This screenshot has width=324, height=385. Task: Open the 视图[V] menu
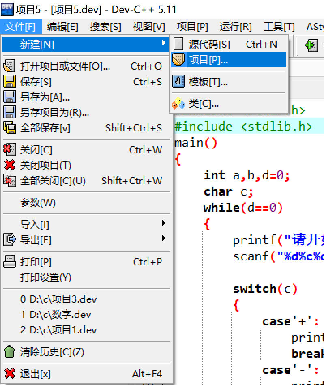(149, 26)
